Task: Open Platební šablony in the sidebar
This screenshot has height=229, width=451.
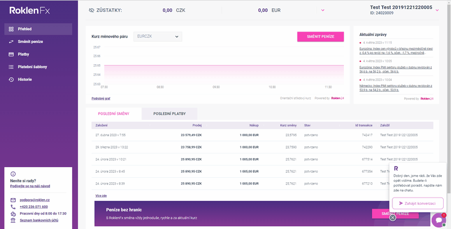Action: point(38,67)
